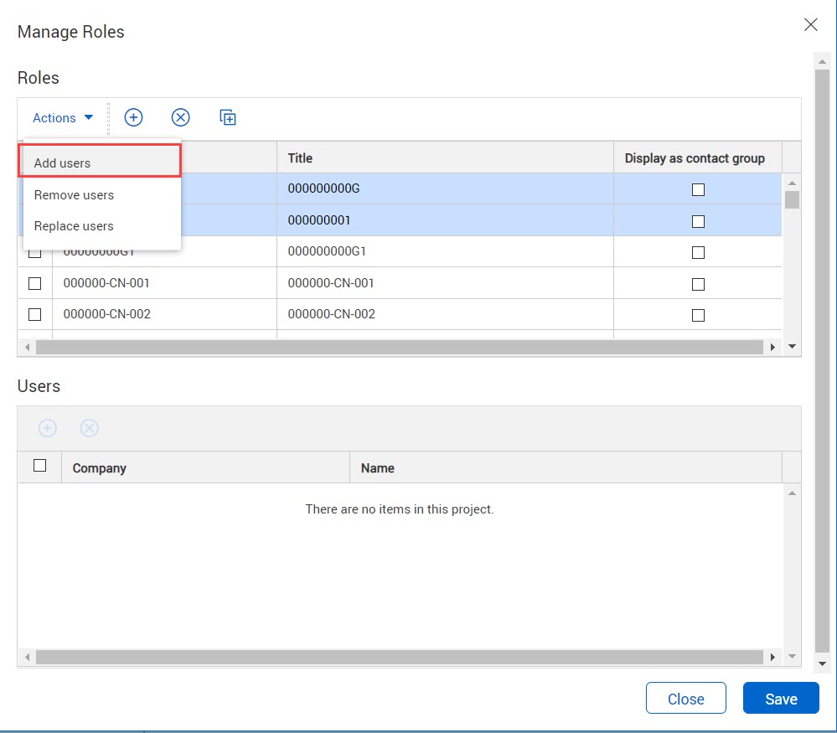Click the duplicate role icon
This screenshot has height=733, width=837.
point(228,118)
